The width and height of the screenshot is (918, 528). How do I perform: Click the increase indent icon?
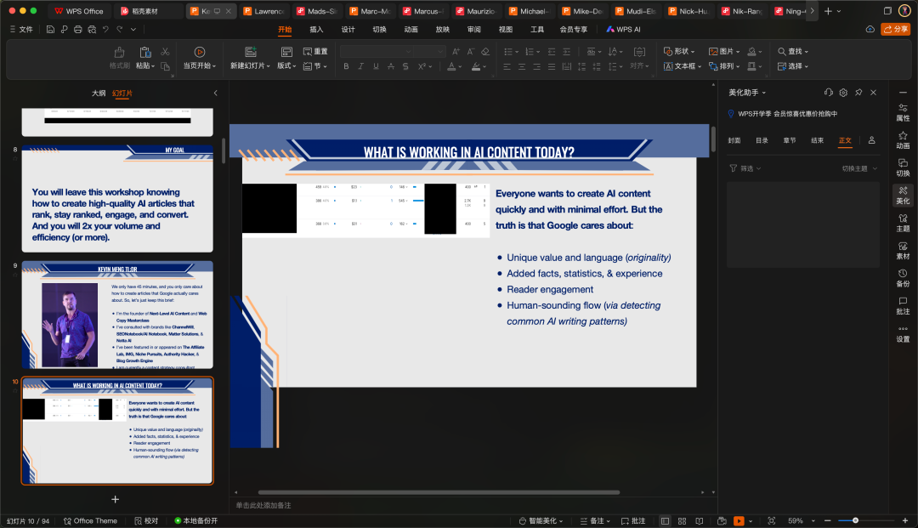click(567, 52)
